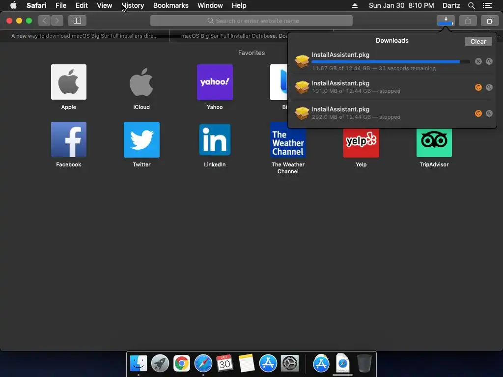503x377 pixels.
Task: Reveal the 191.0 MB download in Finder
Action: 489,87
